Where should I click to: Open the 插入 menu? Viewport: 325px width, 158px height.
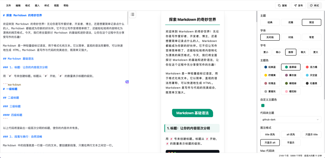point(37,5)
